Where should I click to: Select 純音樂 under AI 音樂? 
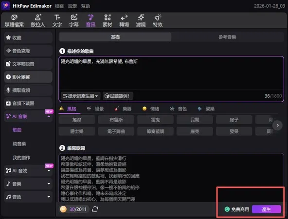pos(19,144)
